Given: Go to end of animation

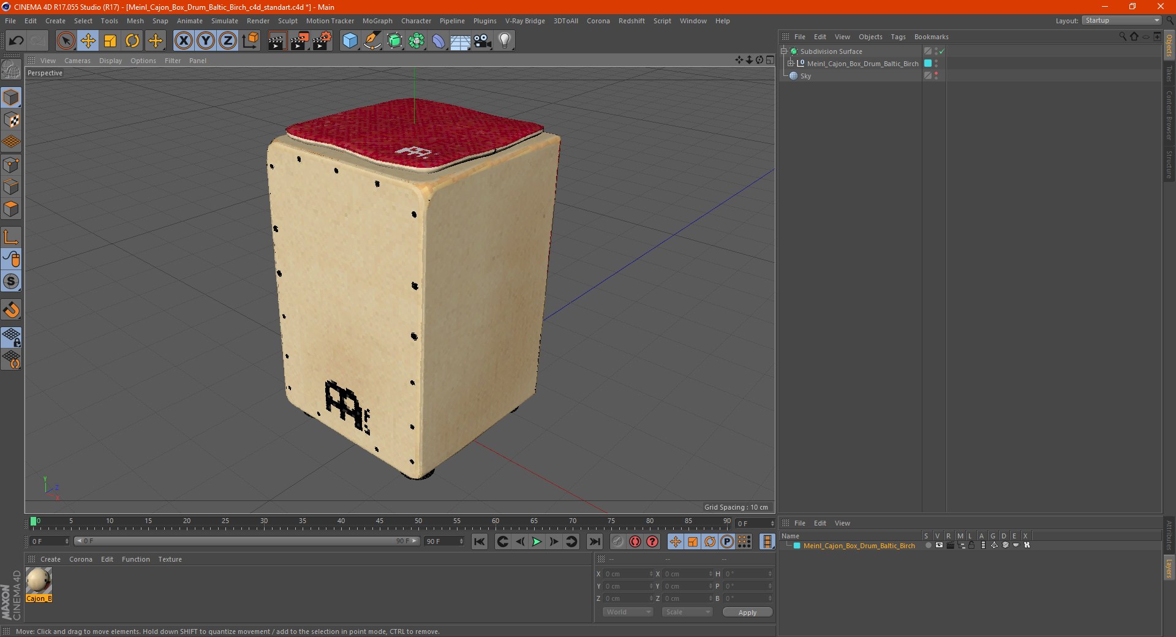Looking at the screenshot, I should click(595, 541).
